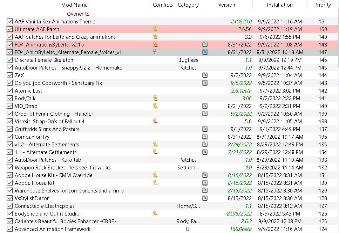The width and height of the screenshot is (339, 233).
Task: Select AutoDoor Patches - Snappy 9.2.2 - Homemaker row
Action: point(172,68)
